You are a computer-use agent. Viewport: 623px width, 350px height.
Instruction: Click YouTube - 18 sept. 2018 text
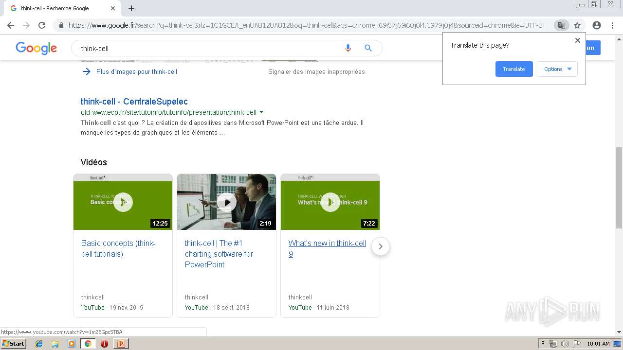[x=217, y=308]
